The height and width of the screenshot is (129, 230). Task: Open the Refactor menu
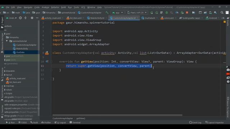(x=55, y=7)
